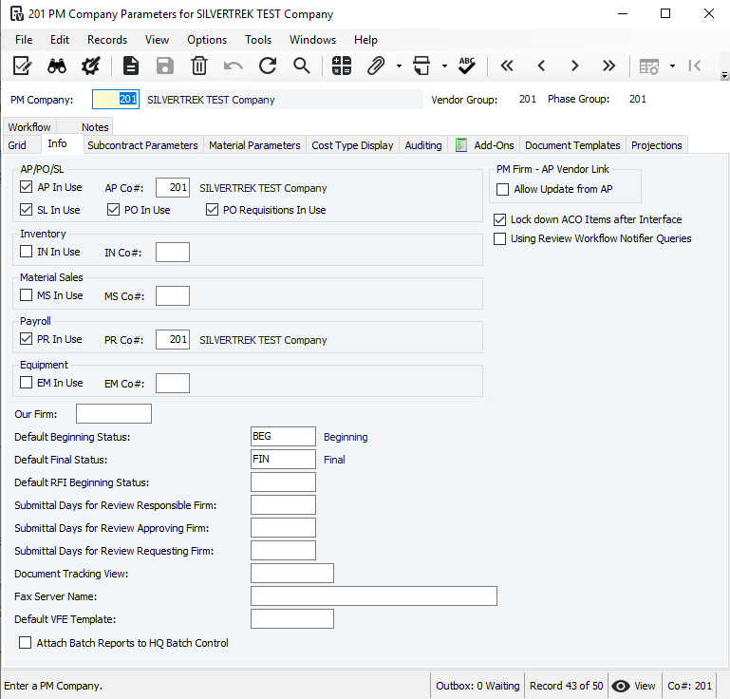Save the record using floppy disk icon

coord(165,66)
